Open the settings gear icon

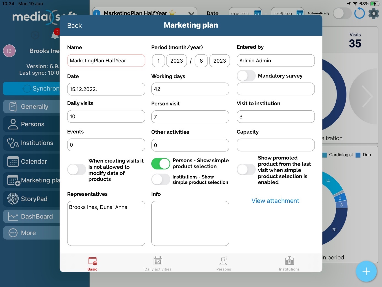click(374, 13)
